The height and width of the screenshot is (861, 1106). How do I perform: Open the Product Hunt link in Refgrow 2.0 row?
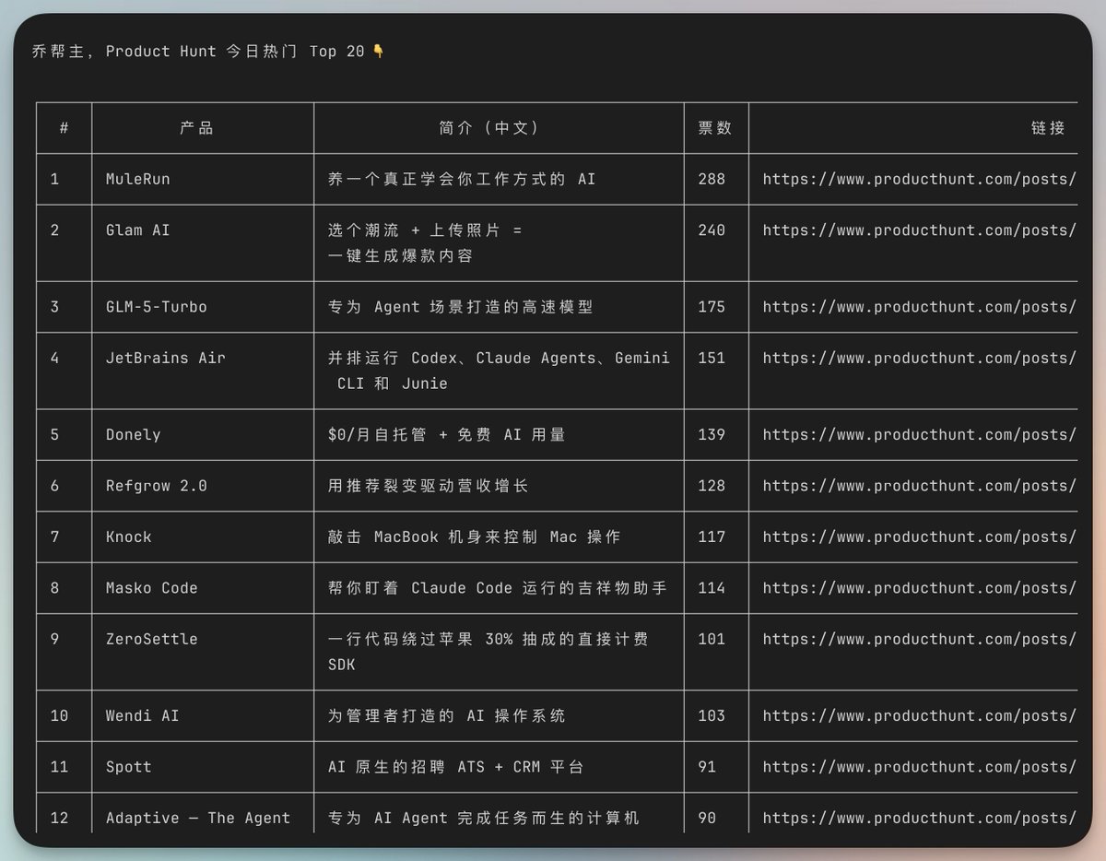(920, 486)
